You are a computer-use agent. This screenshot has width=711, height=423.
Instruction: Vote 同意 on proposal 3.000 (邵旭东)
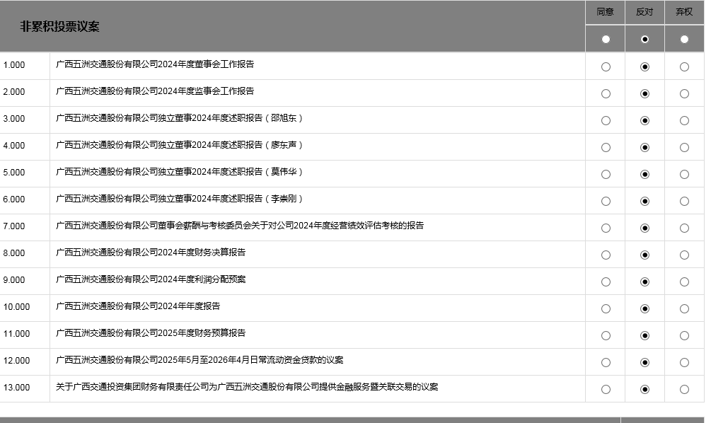tap(606, 120)
